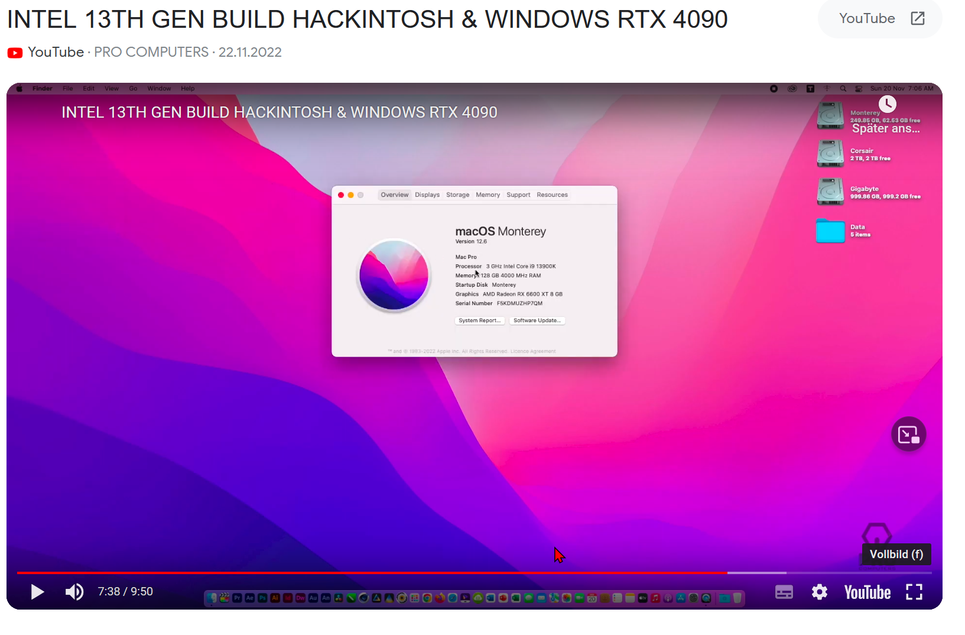Click the System Report... button
Image resolution: width=965 pixels, height=635 pixels.
pyautogui.click(x=479, y=320)
